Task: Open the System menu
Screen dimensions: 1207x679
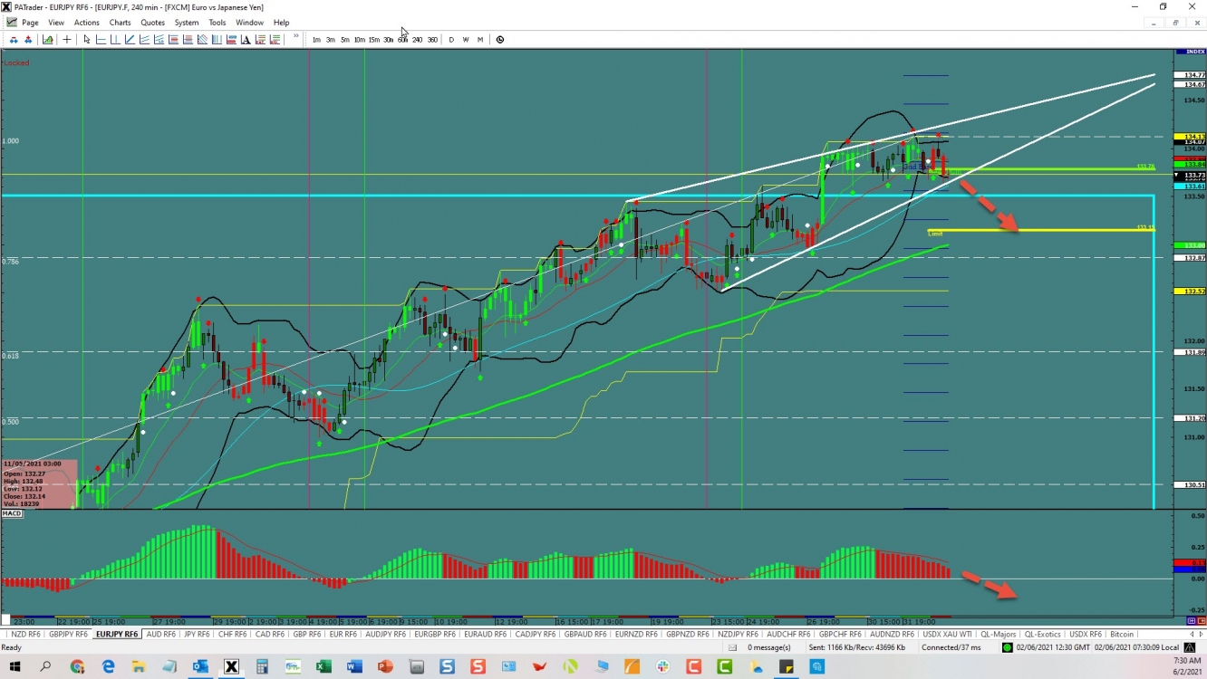Action: [187, 23]
